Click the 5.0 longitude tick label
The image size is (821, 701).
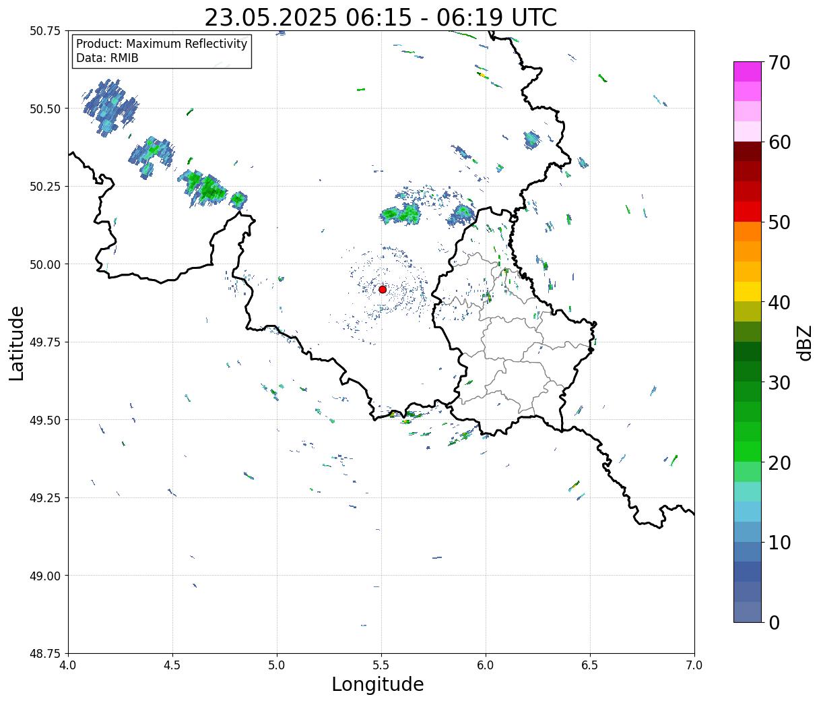(x=277, y=665)
